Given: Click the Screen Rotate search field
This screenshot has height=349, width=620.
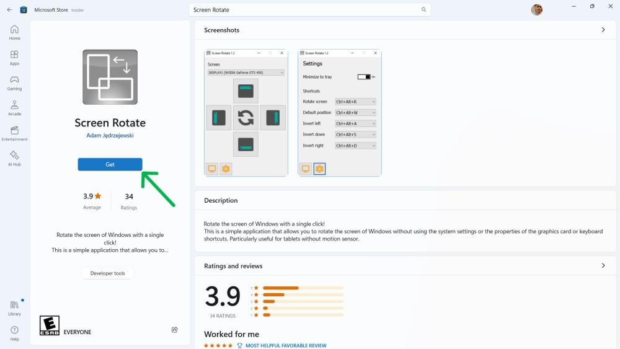Looking at the screenshot, I should [309, 10].
